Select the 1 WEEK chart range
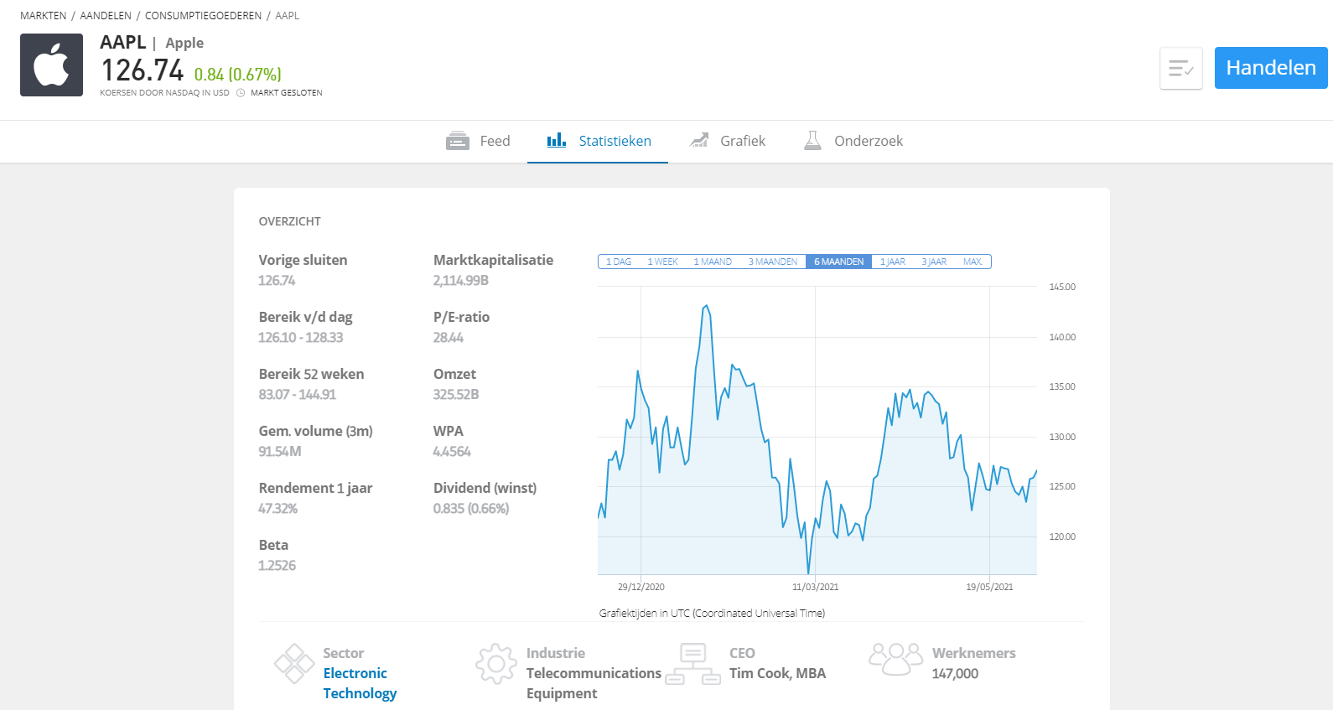Viewport: 1333px width, 710px height. (x=662, y=262)
